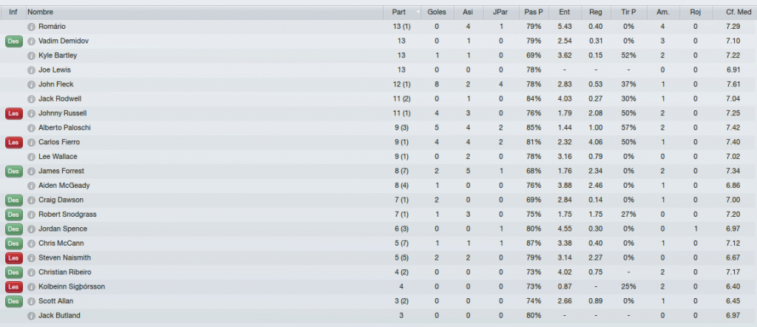Open Kyle Bartley's player profile
757x327 pixels.
[x=58, y=55]
